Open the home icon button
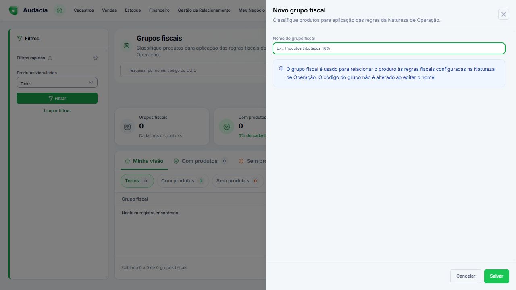The height and width of the screenshot is (290, 516). [x=60, y=10]
